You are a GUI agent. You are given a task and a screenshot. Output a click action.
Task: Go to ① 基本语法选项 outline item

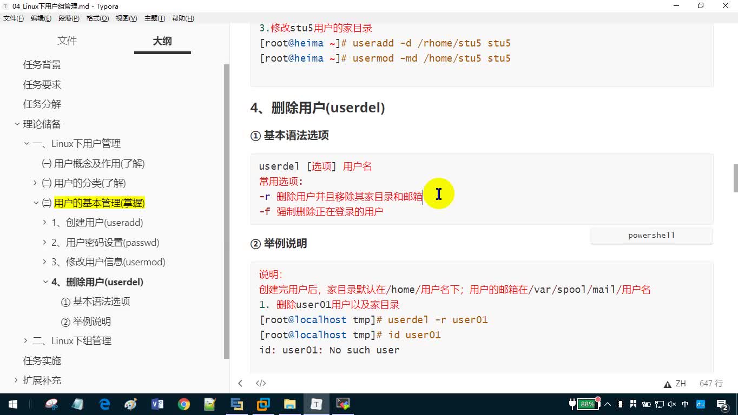coord(95,302)
